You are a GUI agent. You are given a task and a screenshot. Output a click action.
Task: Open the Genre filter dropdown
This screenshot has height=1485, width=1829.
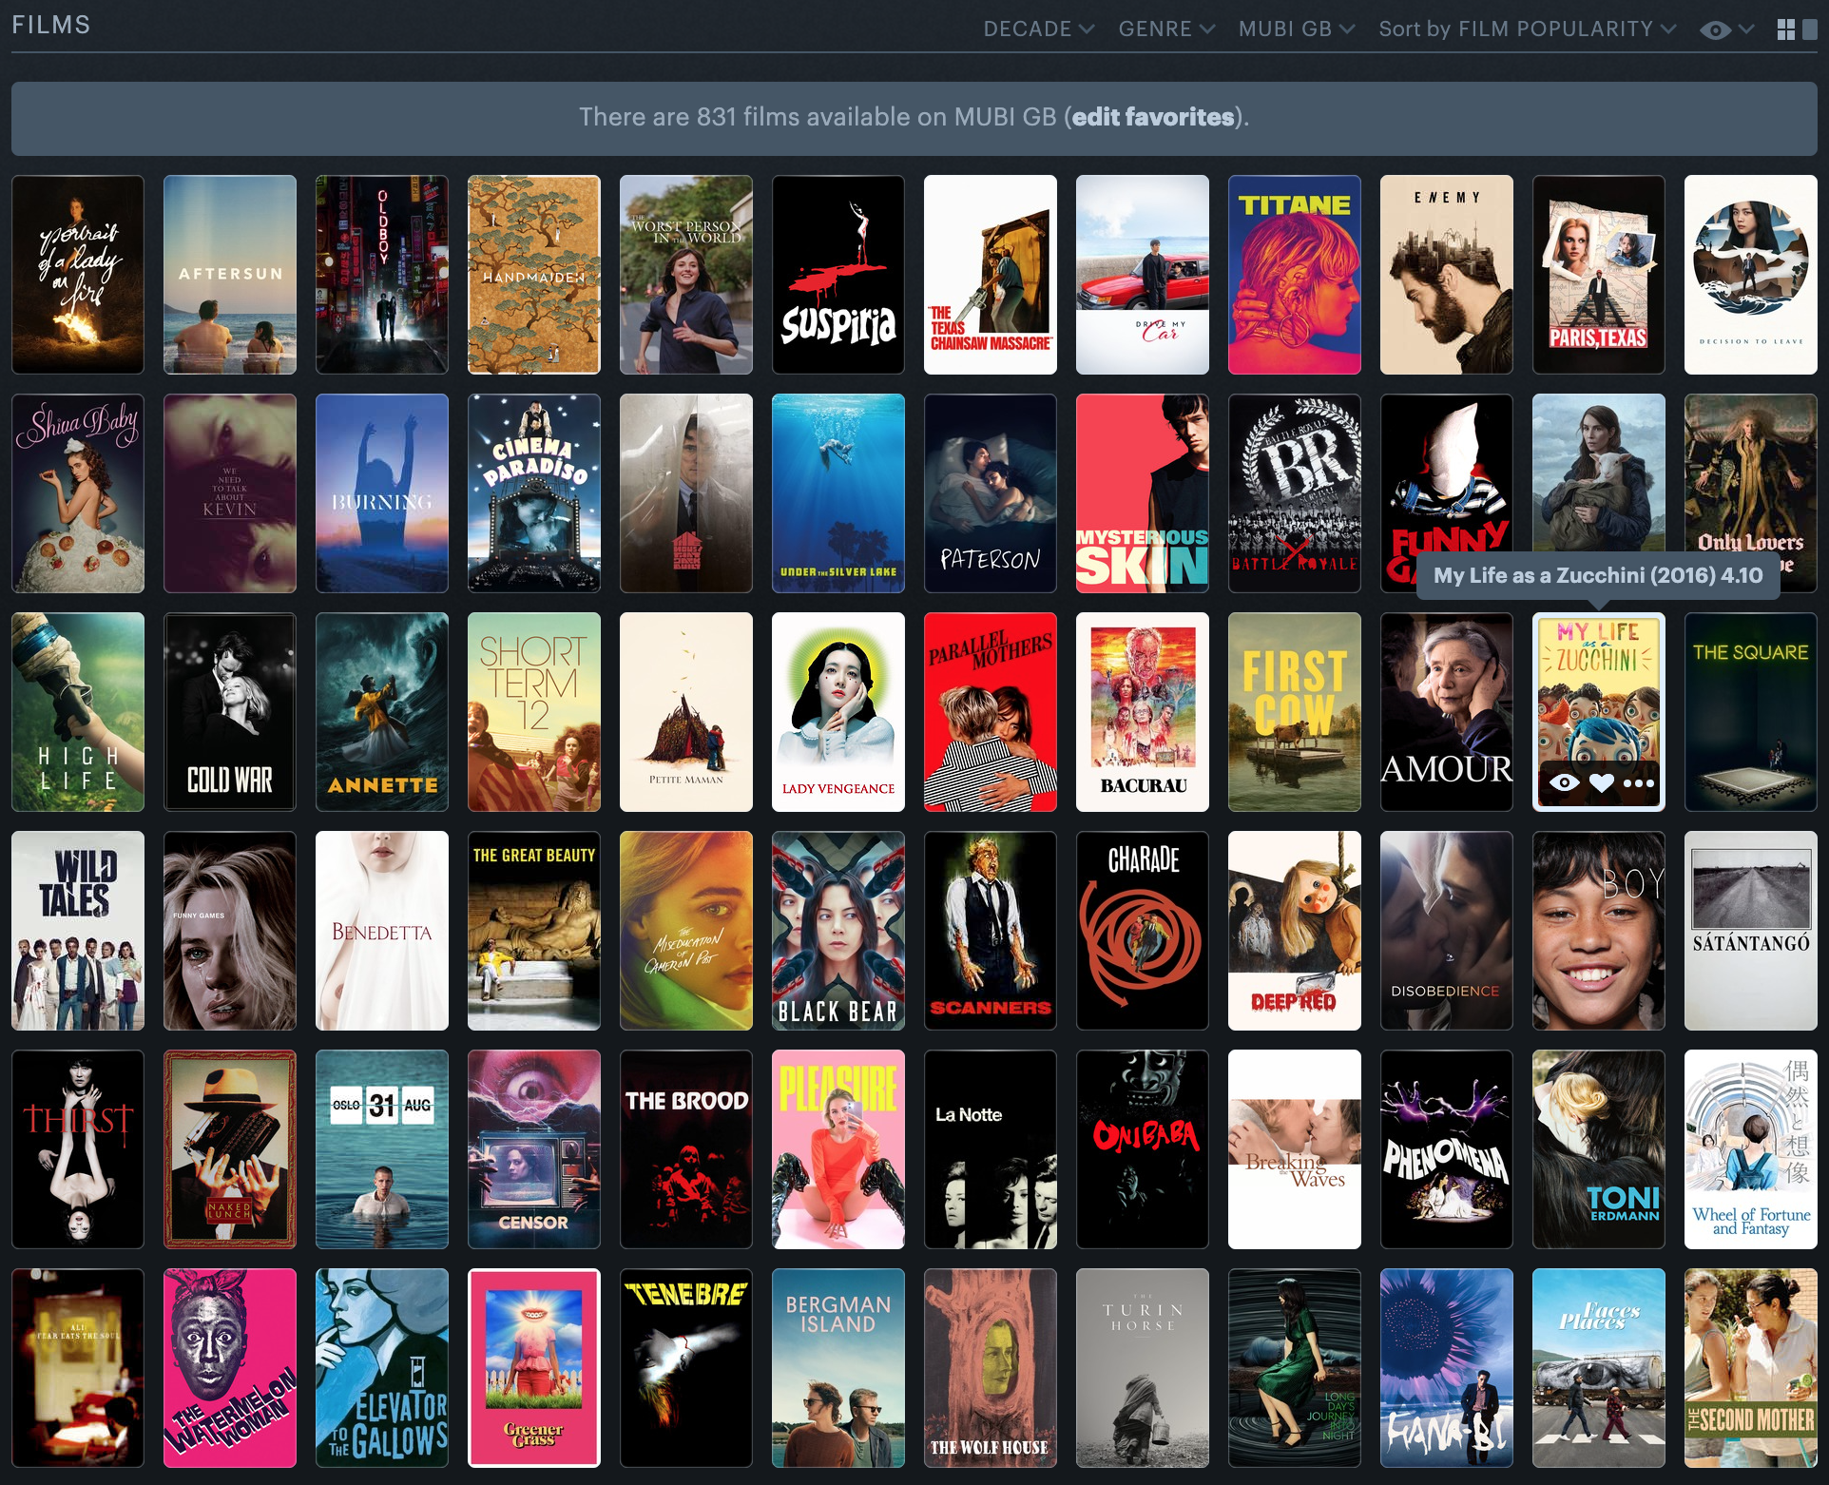[1166, 29]
